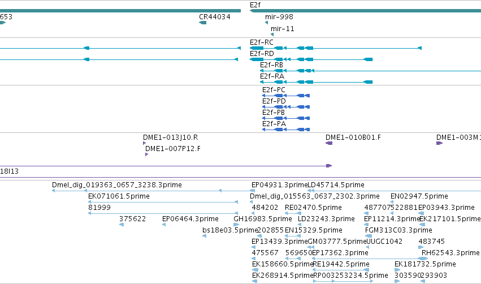Select the 293903 label

434,276
